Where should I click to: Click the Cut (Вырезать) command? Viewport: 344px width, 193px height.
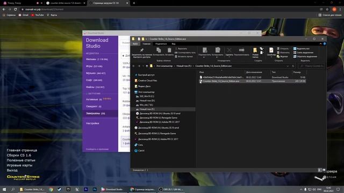point(181,49)
